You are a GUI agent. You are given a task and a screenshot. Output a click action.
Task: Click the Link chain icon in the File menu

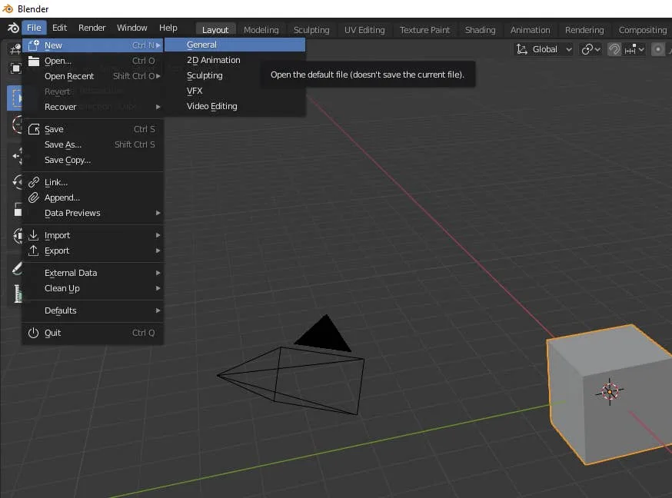tap(33, 182)
